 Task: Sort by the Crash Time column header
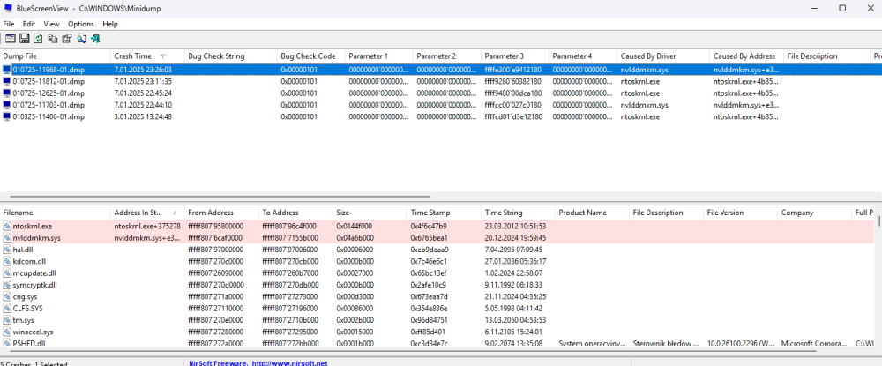[132, 56]
